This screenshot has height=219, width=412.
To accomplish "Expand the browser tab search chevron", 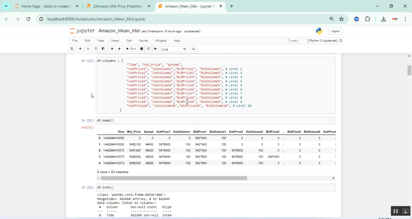I will pyautogui.click(x=6, y=6).
